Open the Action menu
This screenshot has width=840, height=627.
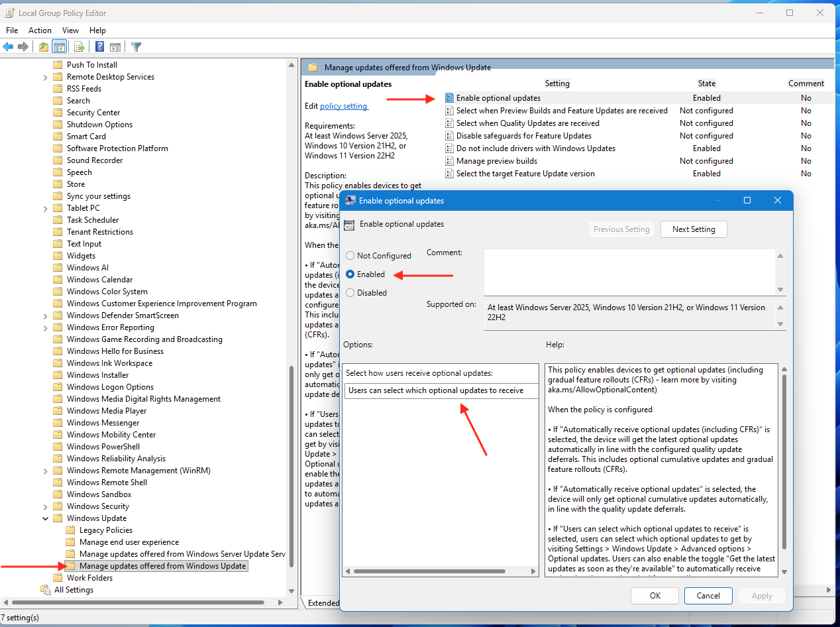(40, 30)
